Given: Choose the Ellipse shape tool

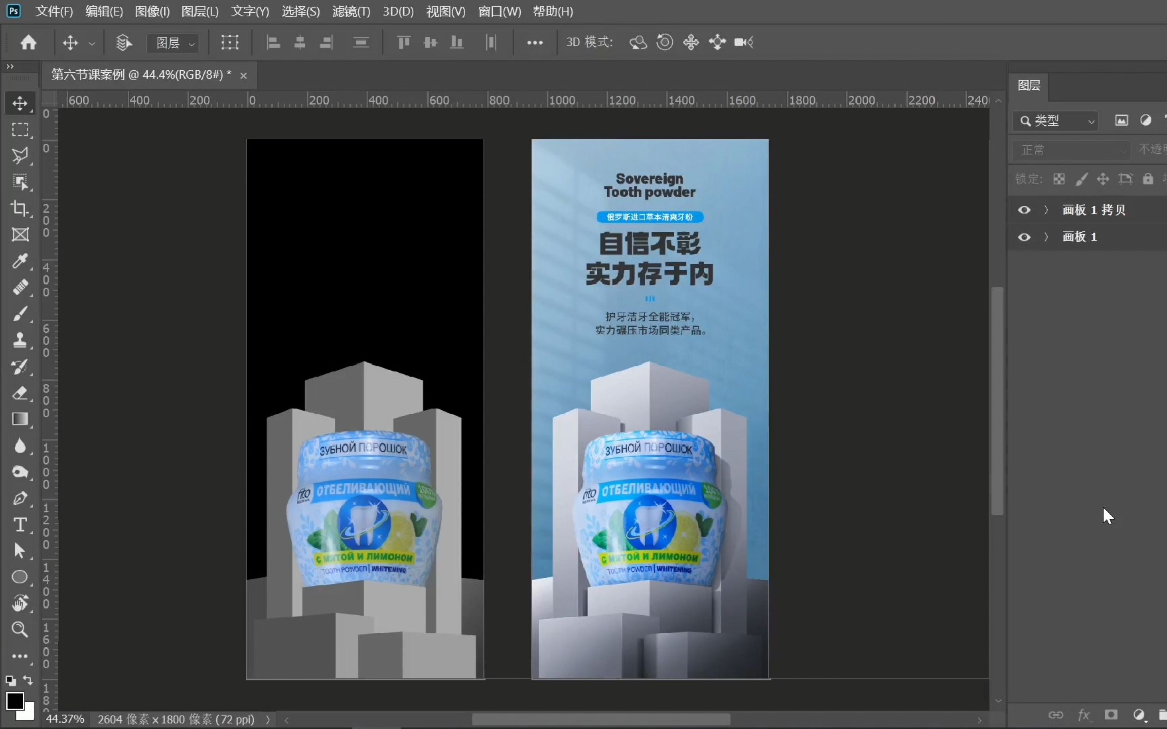Looking at the screenshot, I should [20, 577].
